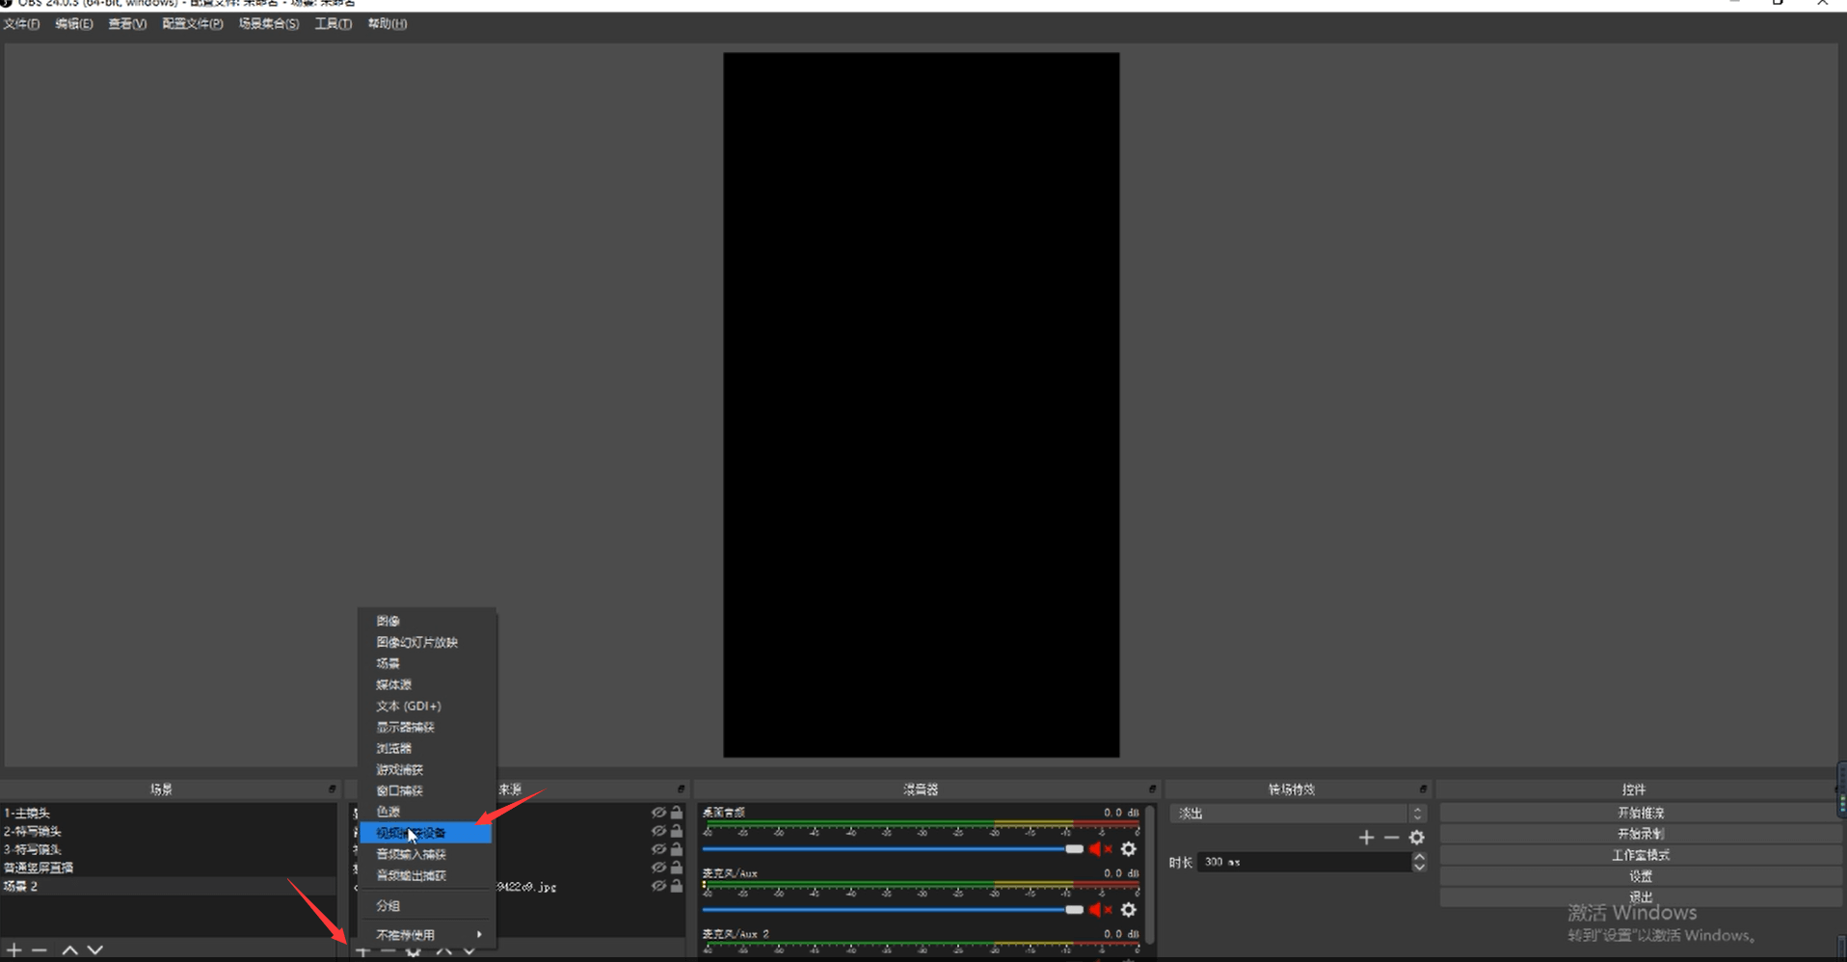This screenshot has height=962, width=1847.
Task: Toggle visibility eye of the .jpg source
Action: click(658, 886)
